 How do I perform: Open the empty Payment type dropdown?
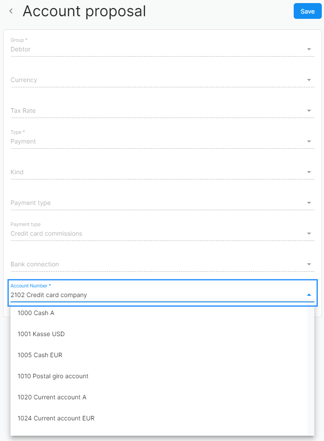[162, 203]
